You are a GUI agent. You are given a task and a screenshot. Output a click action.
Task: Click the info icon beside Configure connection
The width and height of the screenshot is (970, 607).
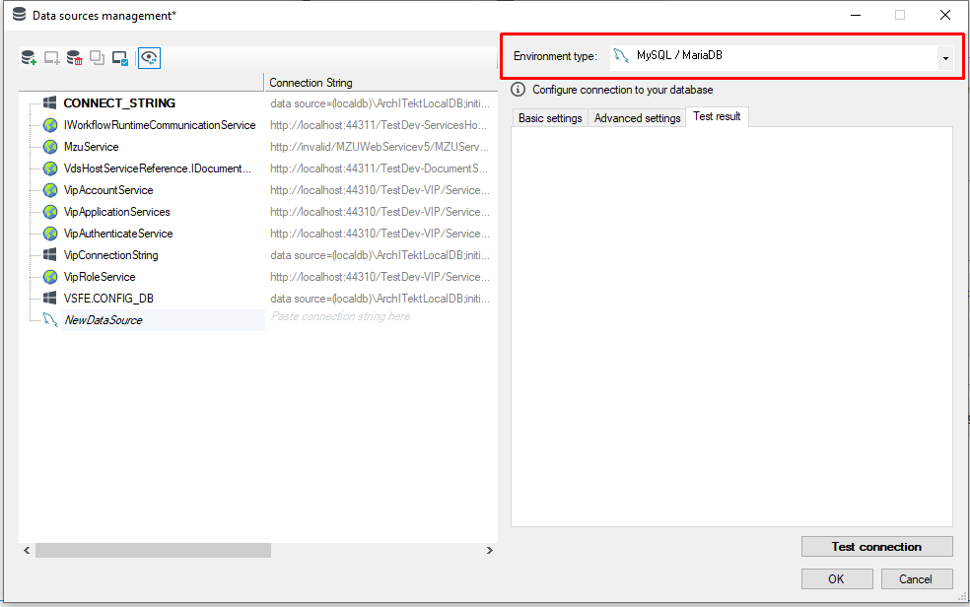pos(519,90)
